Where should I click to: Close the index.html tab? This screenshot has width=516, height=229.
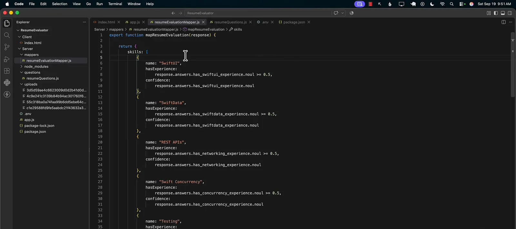point(119,22)
